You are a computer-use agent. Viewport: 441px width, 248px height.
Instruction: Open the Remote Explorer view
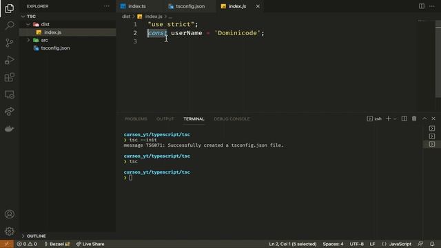[x=9, y=94]
